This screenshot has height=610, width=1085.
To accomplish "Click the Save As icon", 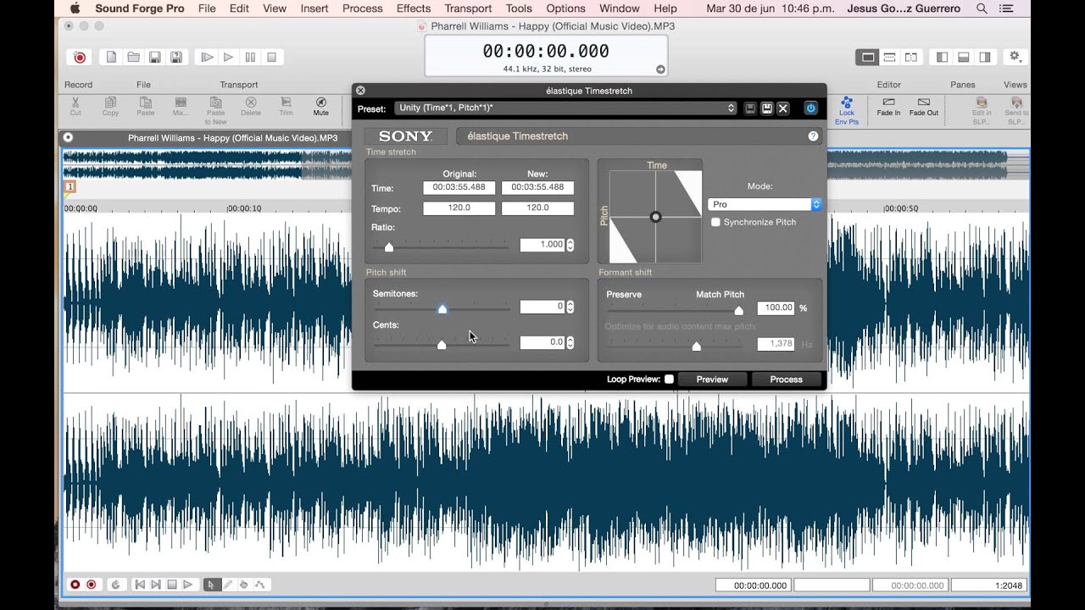I will [x=176, y=58].
